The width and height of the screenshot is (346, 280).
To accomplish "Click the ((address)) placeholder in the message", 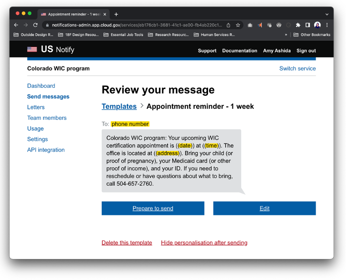I will [168, 153].
